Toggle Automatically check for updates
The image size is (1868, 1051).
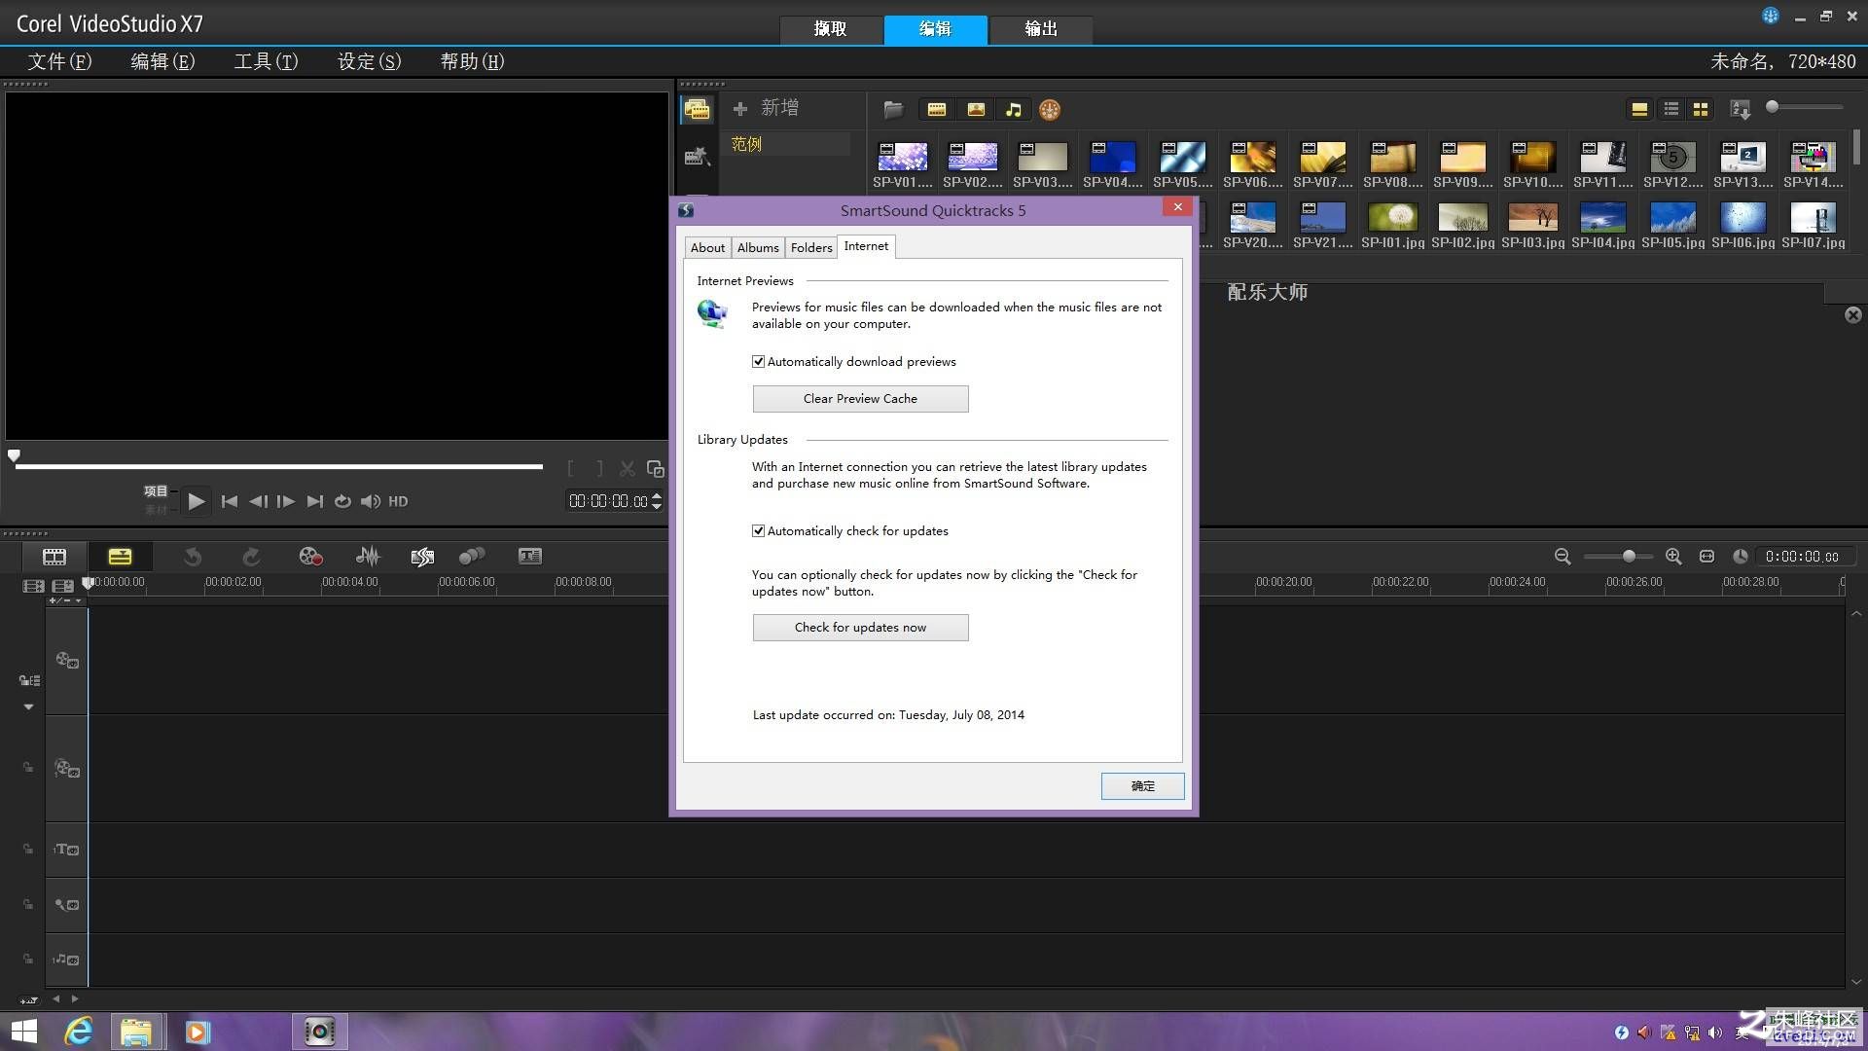coord(758,531)
